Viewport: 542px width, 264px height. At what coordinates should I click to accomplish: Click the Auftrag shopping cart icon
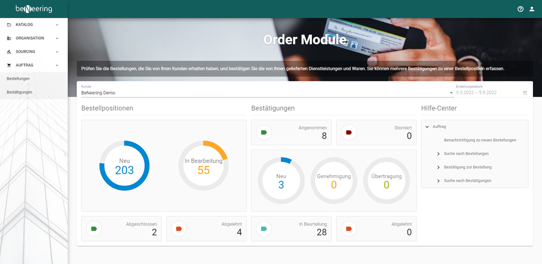click(x=9, y=65)
